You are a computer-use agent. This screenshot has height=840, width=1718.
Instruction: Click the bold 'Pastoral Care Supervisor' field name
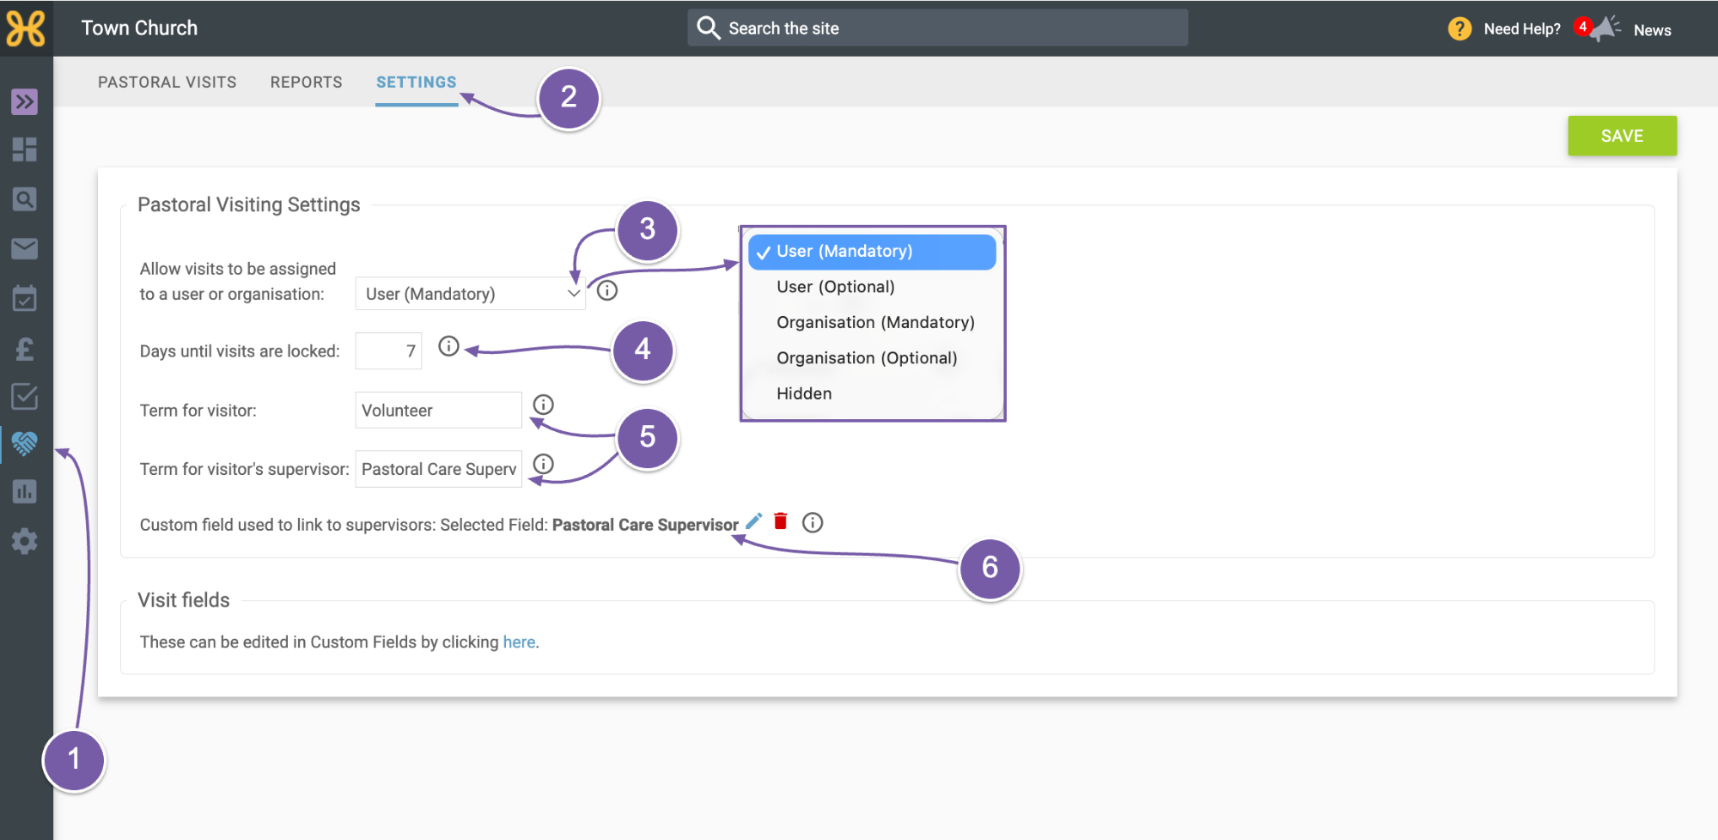[x=645, y=525]
